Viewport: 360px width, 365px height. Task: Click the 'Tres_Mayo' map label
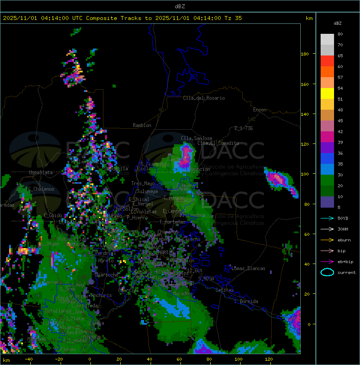pos(143,183)
